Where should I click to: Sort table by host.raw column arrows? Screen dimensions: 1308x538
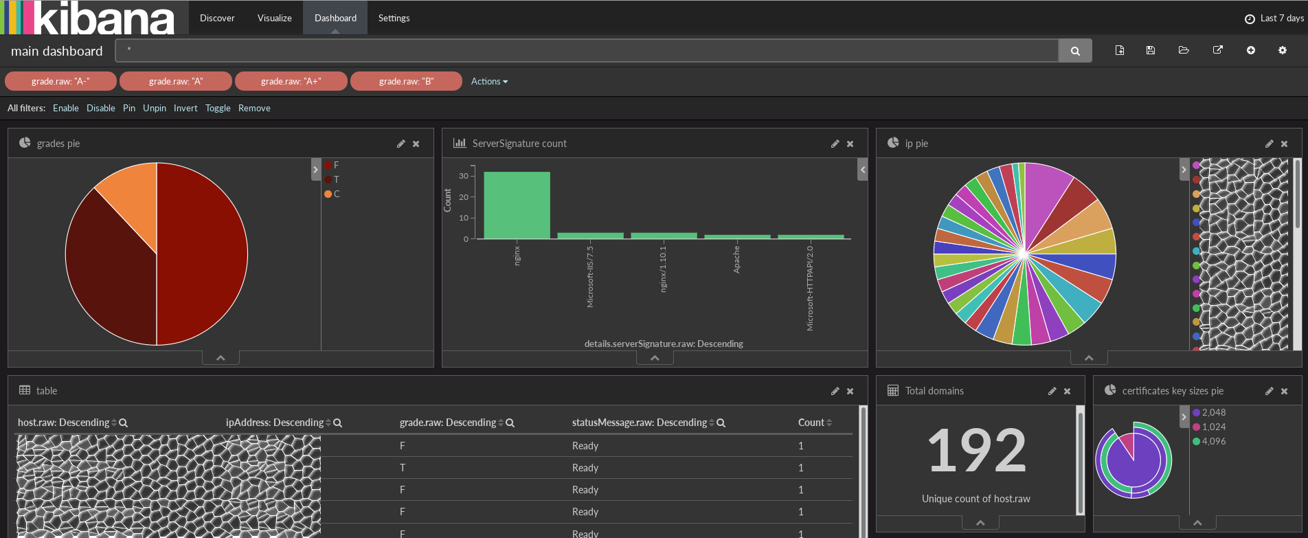[114, 423]
